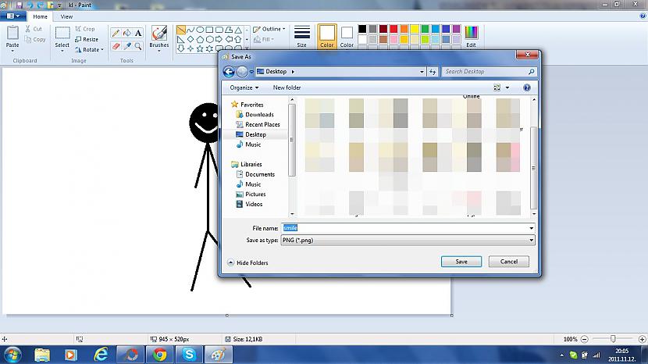Click the Save button in dialog

(461, 262)
